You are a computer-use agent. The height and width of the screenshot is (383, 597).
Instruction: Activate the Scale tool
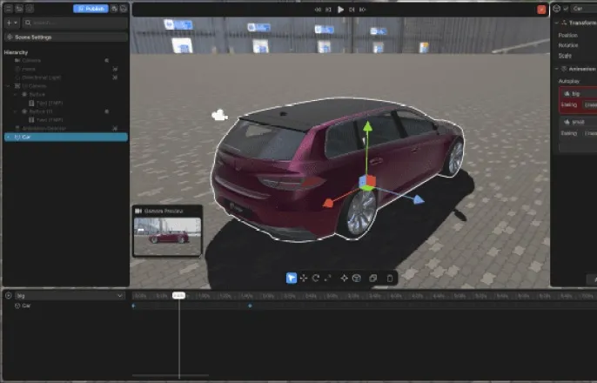pyautogui.click(x=327, y=278)
